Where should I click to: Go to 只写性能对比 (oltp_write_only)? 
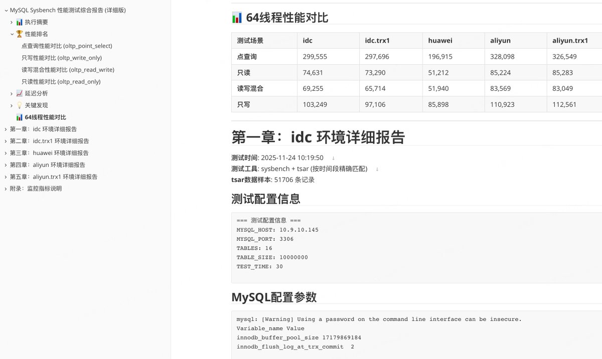(62, 58)
